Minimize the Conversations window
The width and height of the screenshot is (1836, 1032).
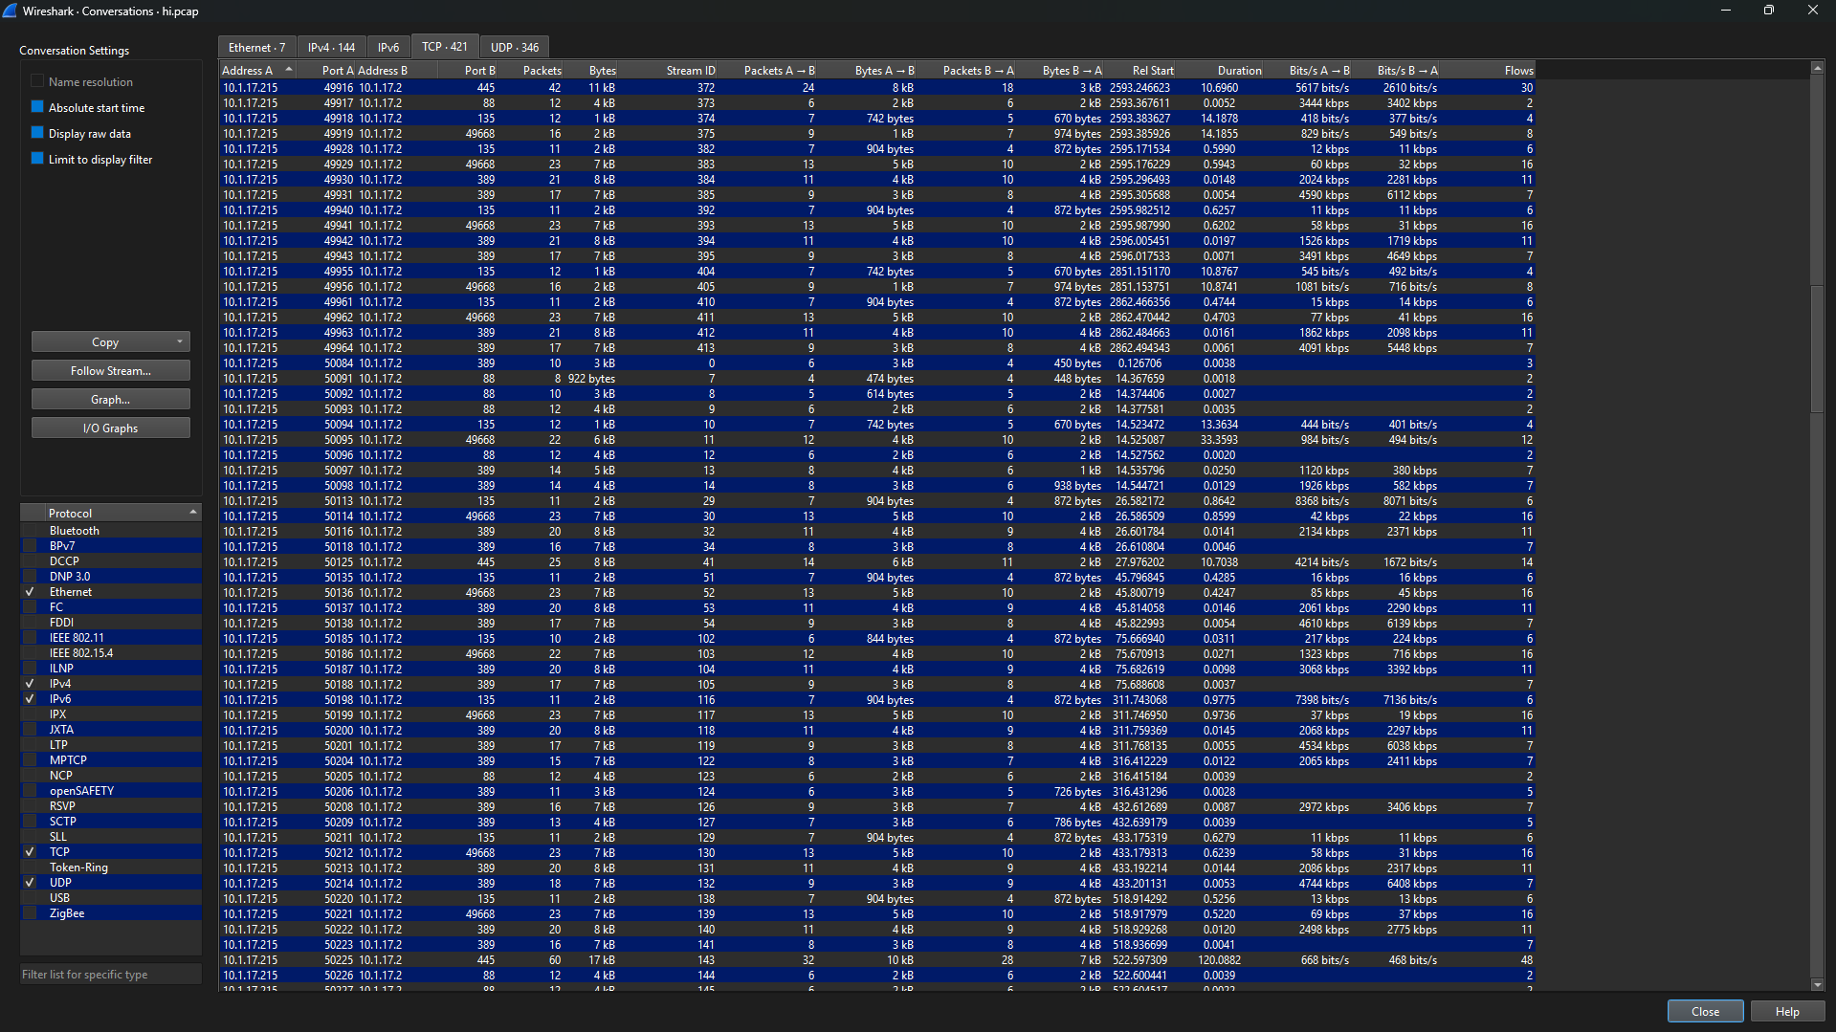click(1726, 11)
